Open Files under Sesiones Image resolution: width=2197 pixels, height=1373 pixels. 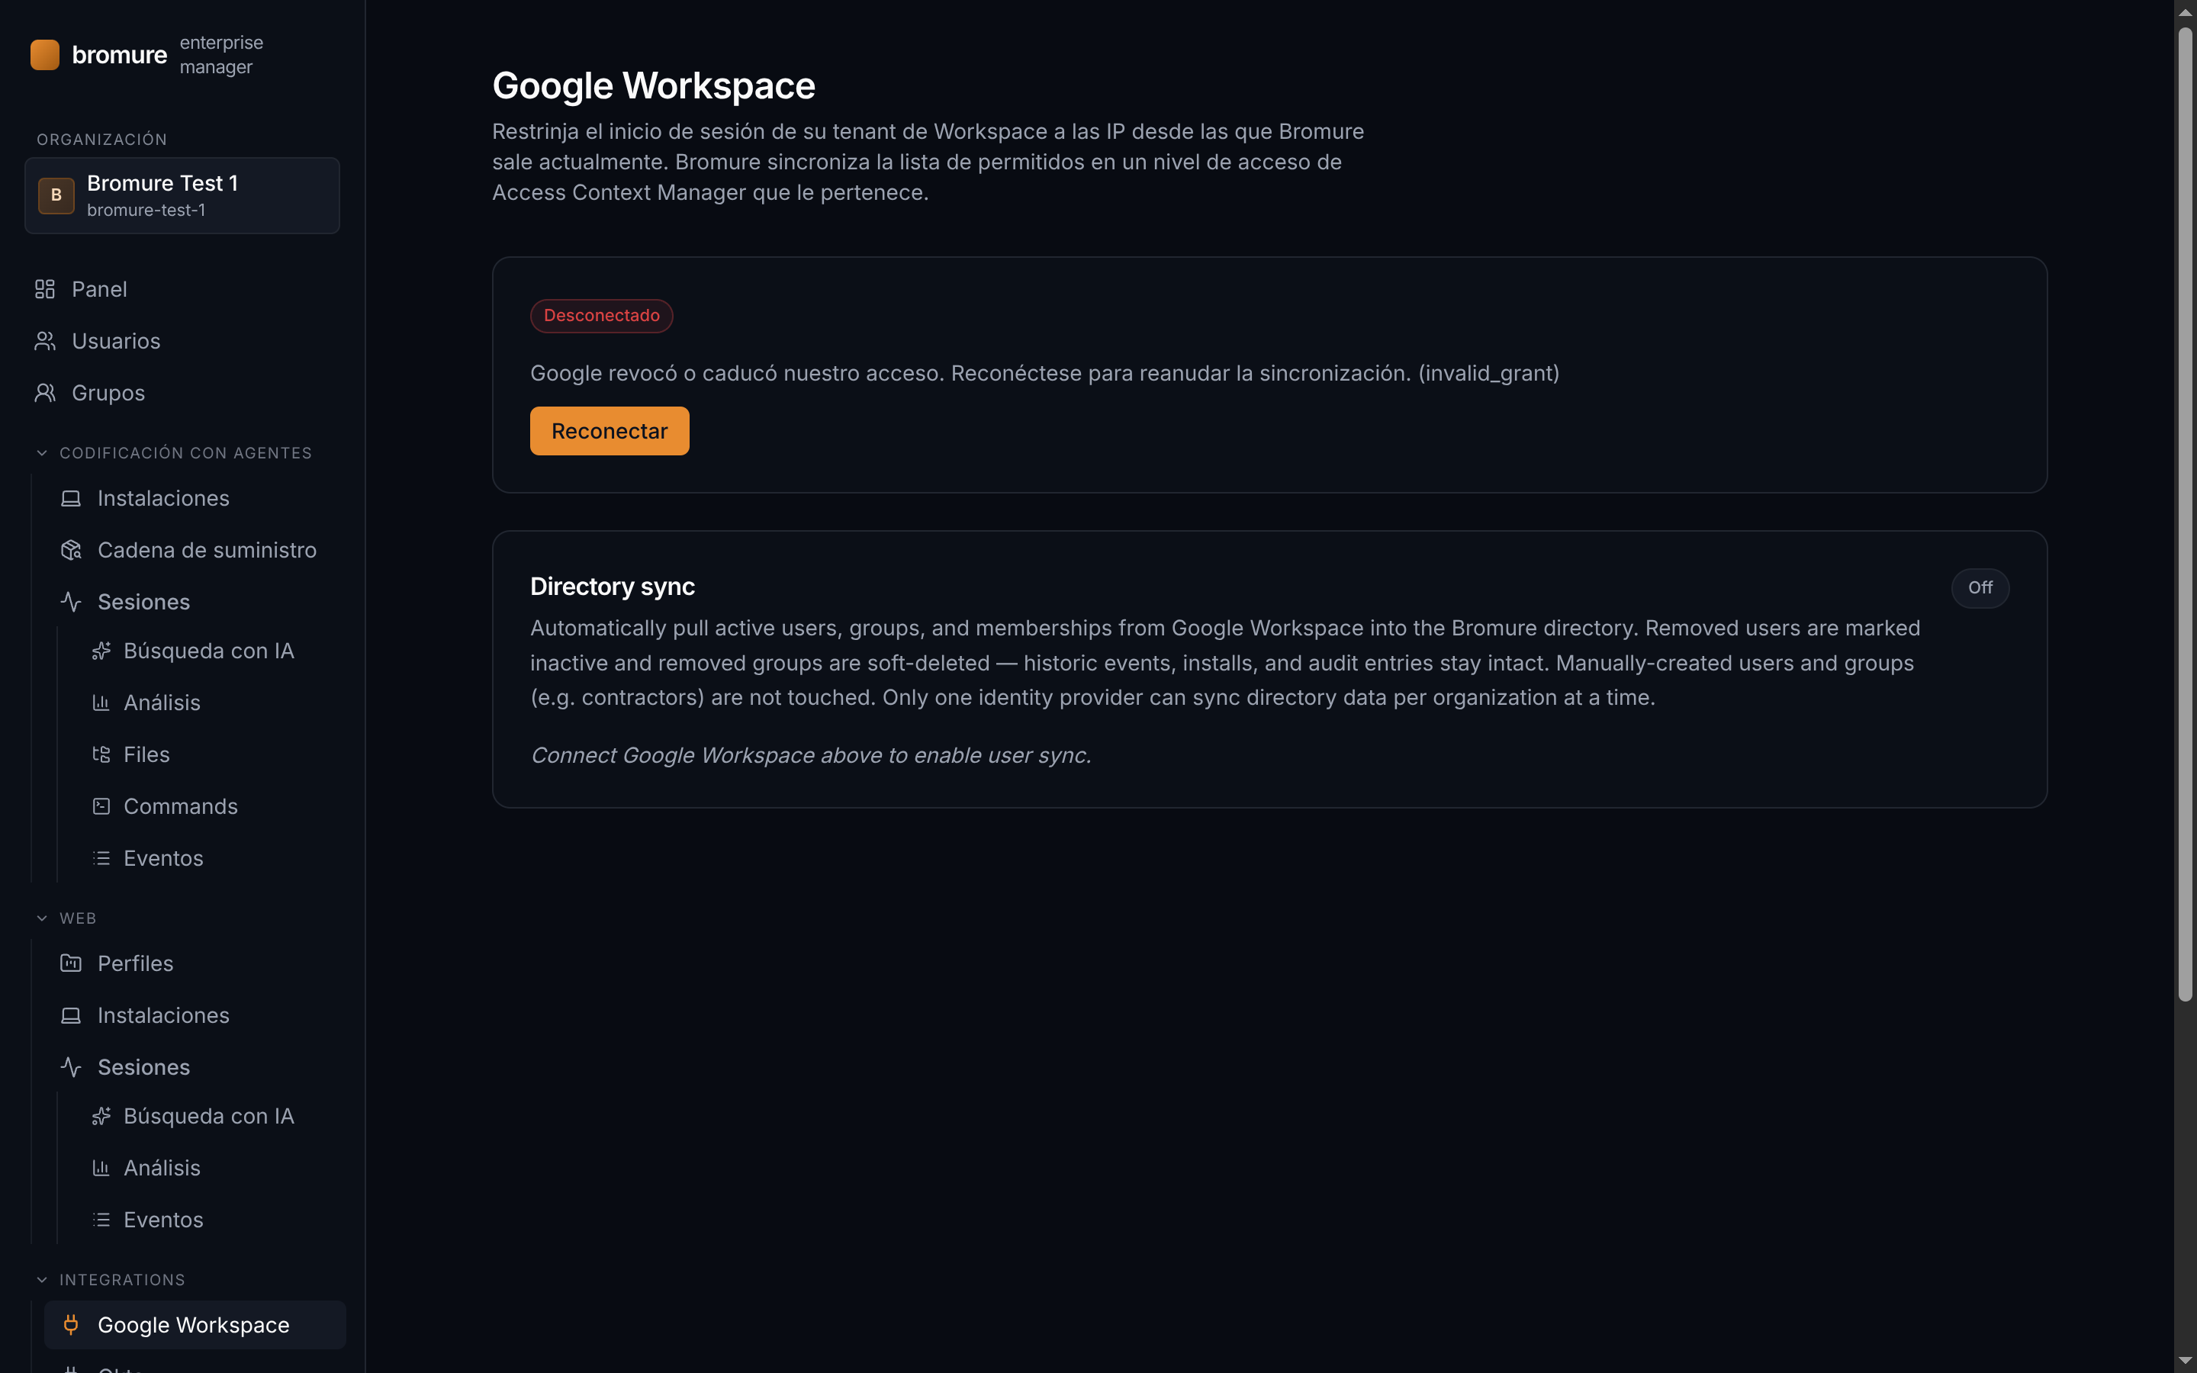click(209, 754)
